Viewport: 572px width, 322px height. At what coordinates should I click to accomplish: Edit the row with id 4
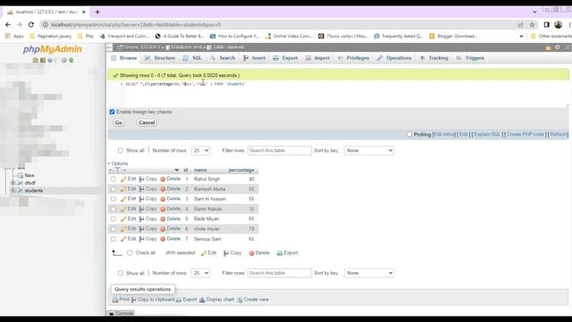point(129,208)
